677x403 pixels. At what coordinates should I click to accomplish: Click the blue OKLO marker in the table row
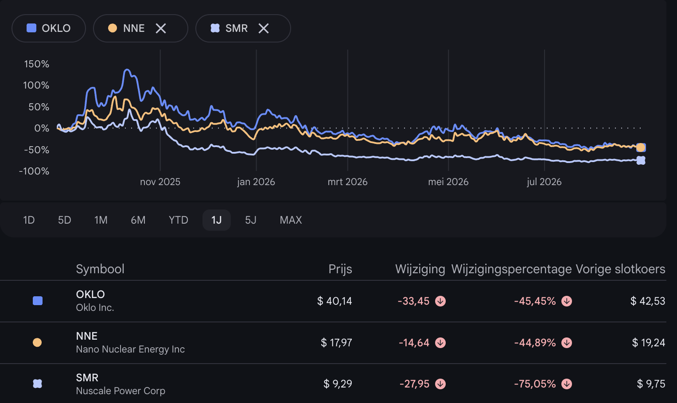click(x=38, y=301)
